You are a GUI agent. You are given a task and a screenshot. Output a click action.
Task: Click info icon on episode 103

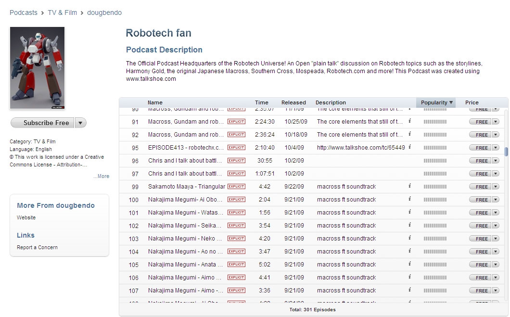(409, 238)
